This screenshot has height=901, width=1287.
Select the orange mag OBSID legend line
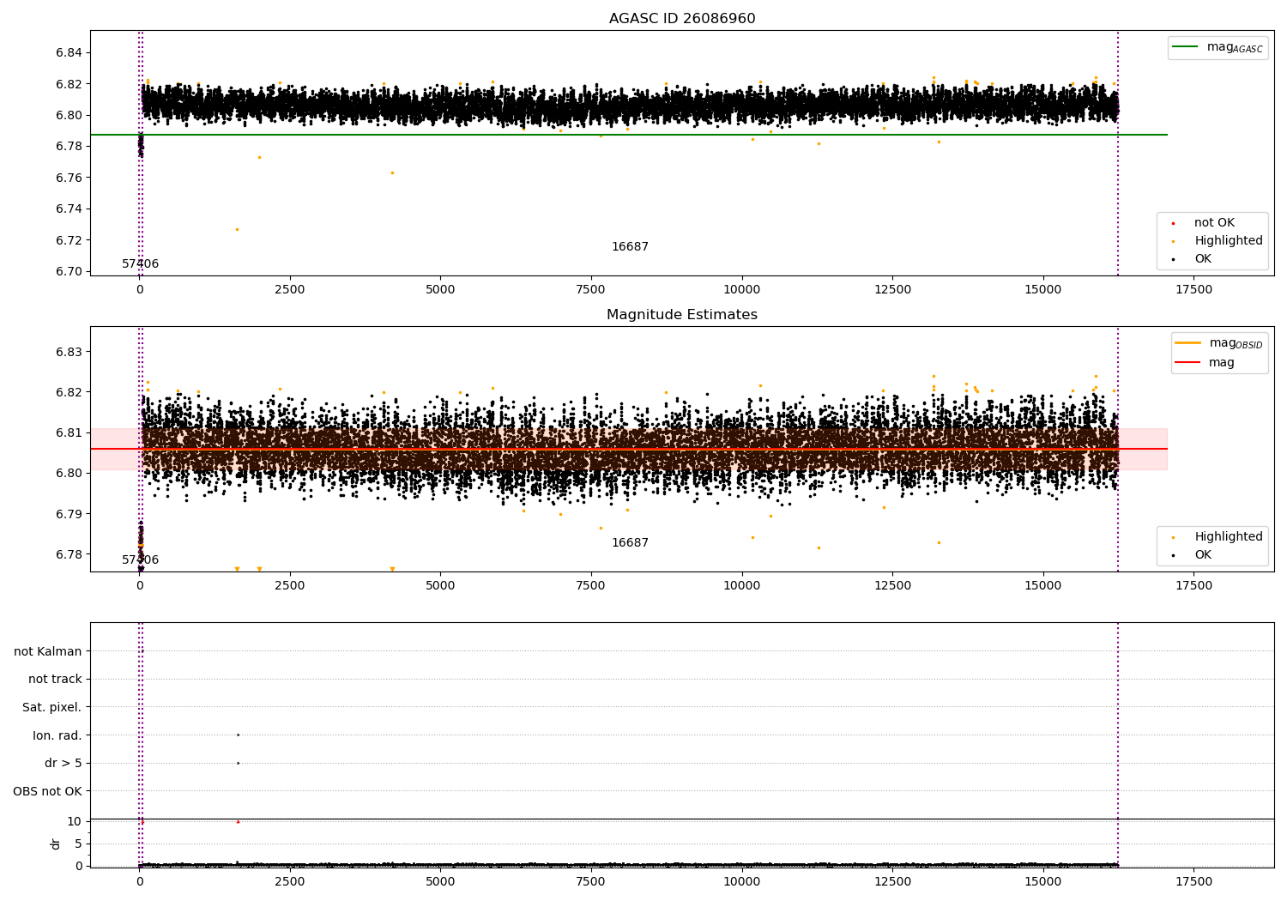click(x=1188, y=343)
